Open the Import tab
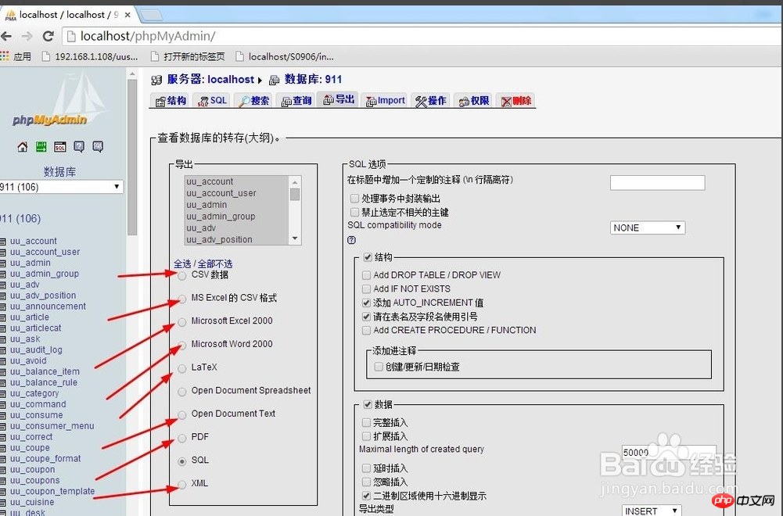 point(385,101)
